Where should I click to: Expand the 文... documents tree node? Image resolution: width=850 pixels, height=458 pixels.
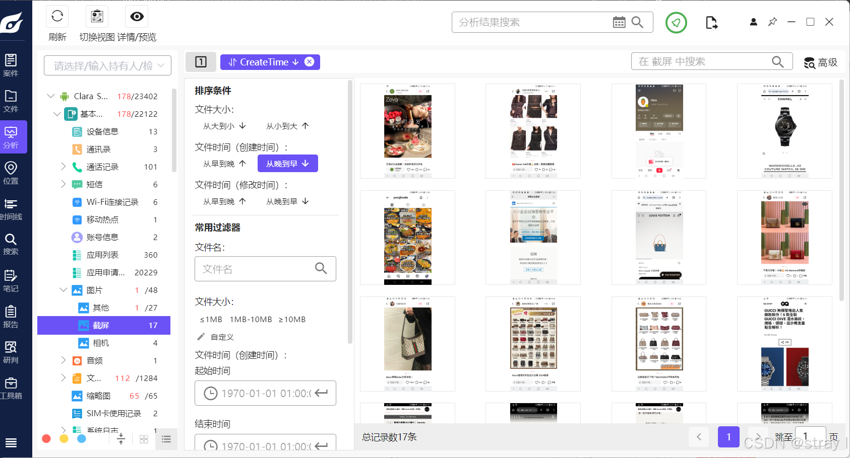click(63, 377)
